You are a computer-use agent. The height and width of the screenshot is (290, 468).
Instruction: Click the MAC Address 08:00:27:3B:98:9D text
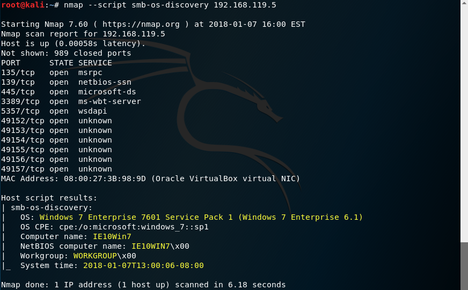pos(74,179)
